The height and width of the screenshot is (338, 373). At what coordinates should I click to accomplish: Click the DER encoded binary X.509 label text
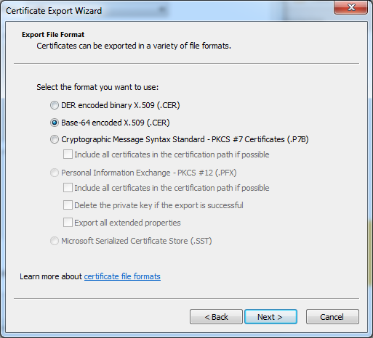click(x=121, y=105)
